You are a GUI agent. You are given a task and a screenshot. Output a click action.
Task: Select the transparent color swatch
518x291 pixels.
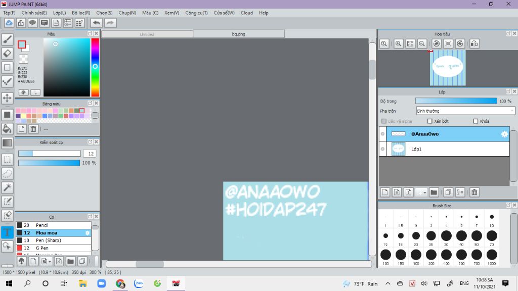pyautogui.click(x=23, y=59)
